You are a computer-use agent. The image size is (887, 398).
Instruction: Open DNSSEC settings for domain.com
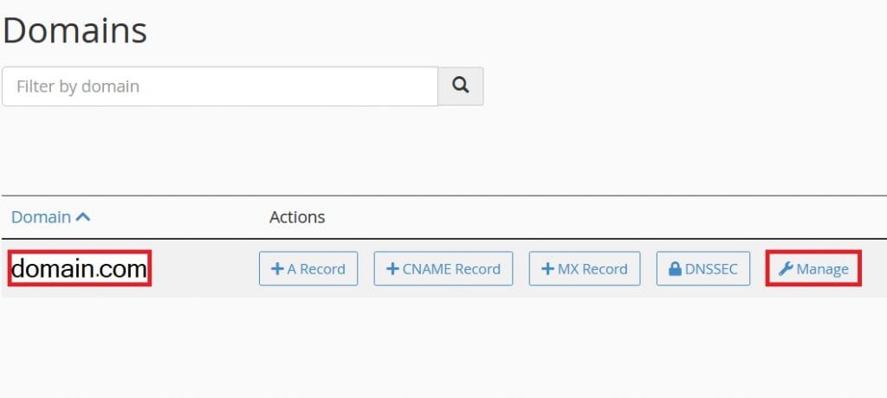point(703,268)
